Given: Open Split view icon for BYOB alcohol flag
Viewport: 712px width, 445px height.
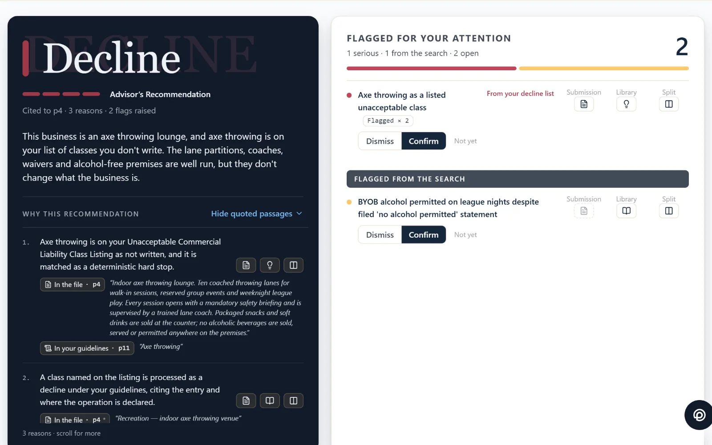Looking at the screenshot, I should click(669, 211).
